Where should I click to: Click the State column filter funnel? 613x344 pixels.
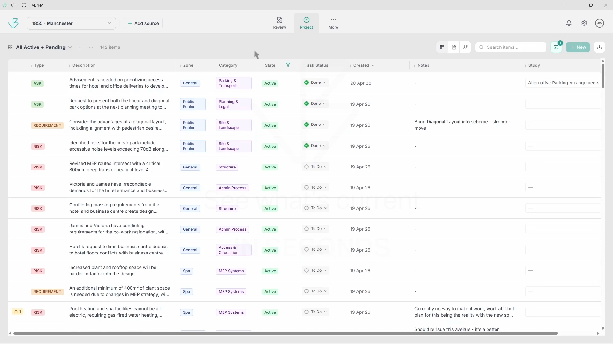coord(288,65)
